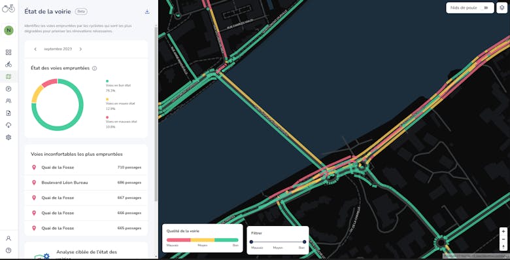Show info for État des voies empruntées
510x260 pixels.
click(x=94, y=68)
